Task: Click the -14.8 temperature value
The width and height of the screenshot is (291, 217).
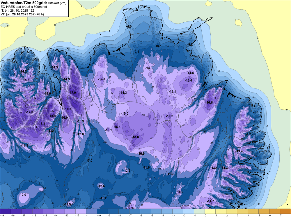Action: (x=190, y=73)
